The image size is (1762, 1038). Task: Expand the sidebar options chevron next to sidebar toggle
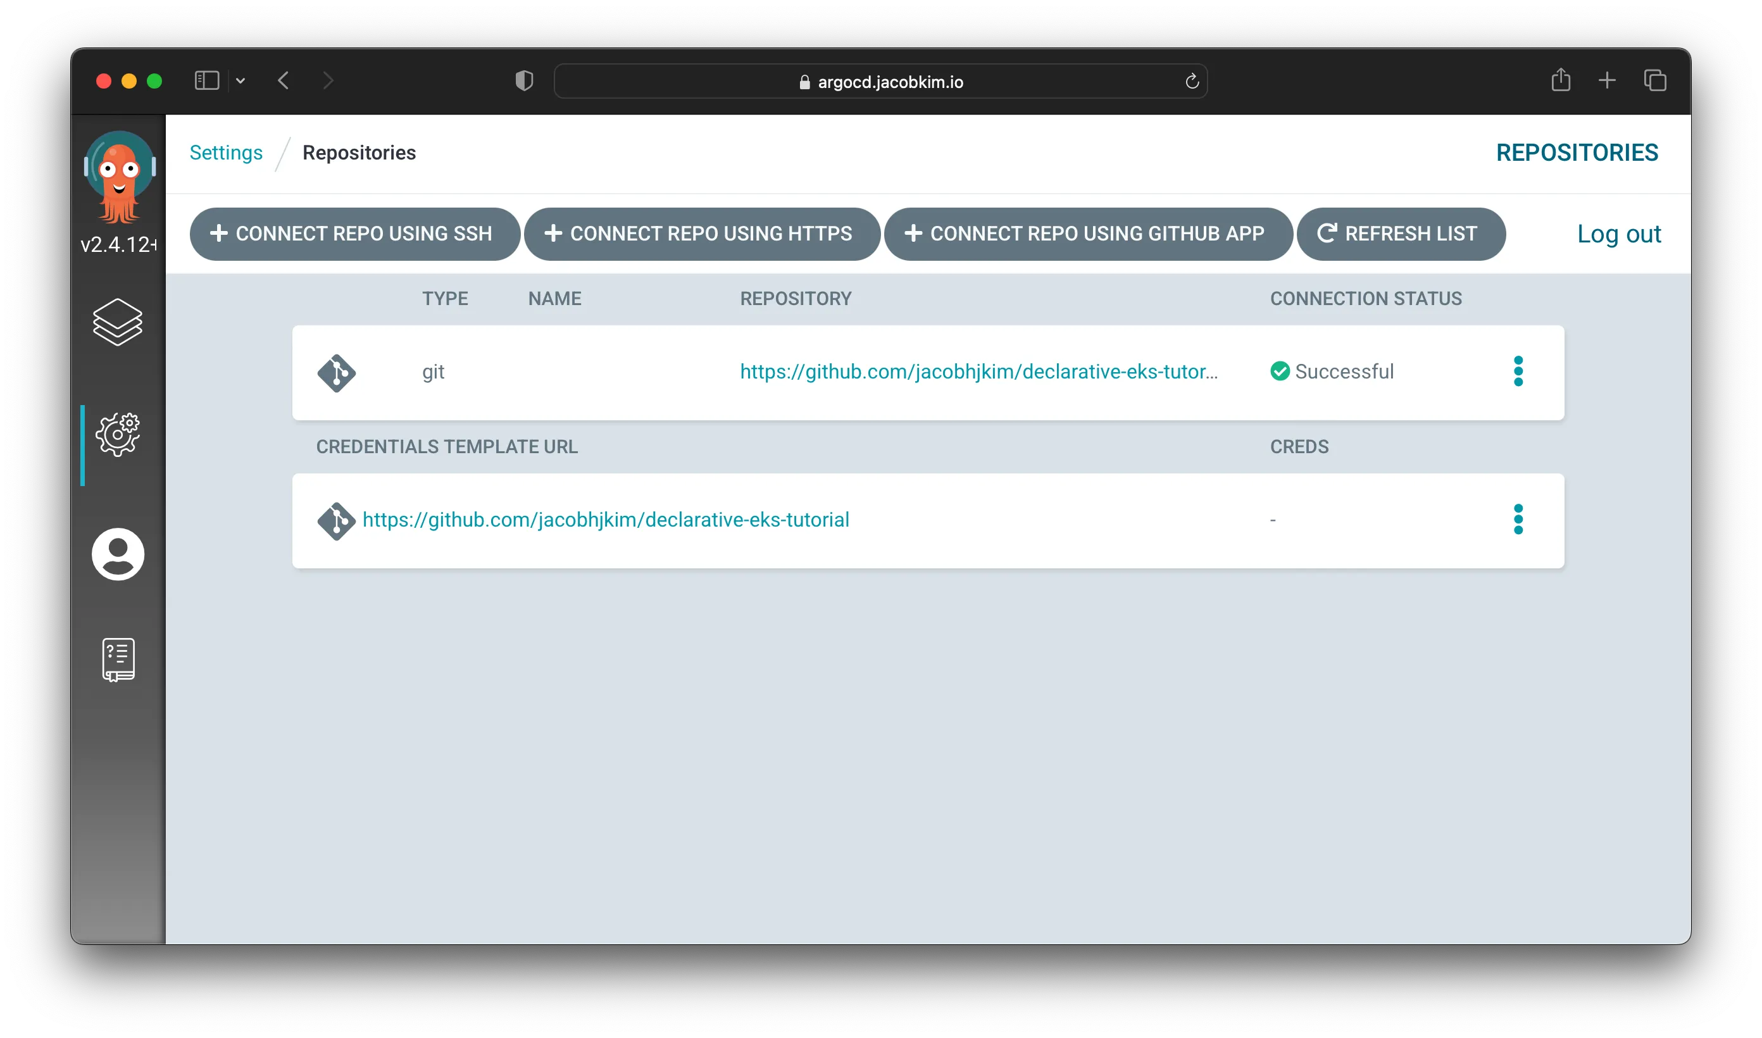point(241,80)
